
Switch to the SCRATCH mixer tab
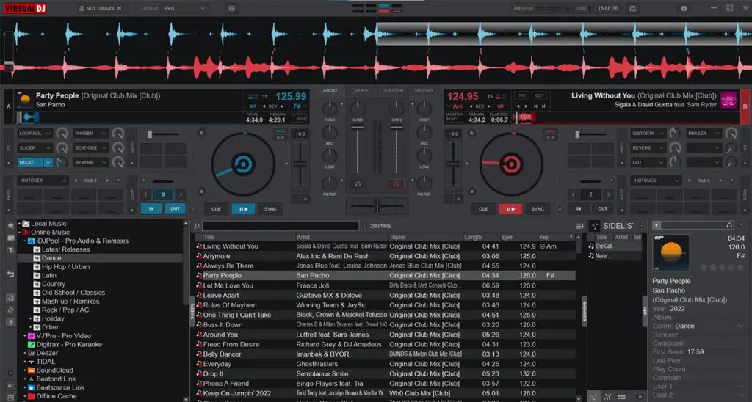point(393,90)
